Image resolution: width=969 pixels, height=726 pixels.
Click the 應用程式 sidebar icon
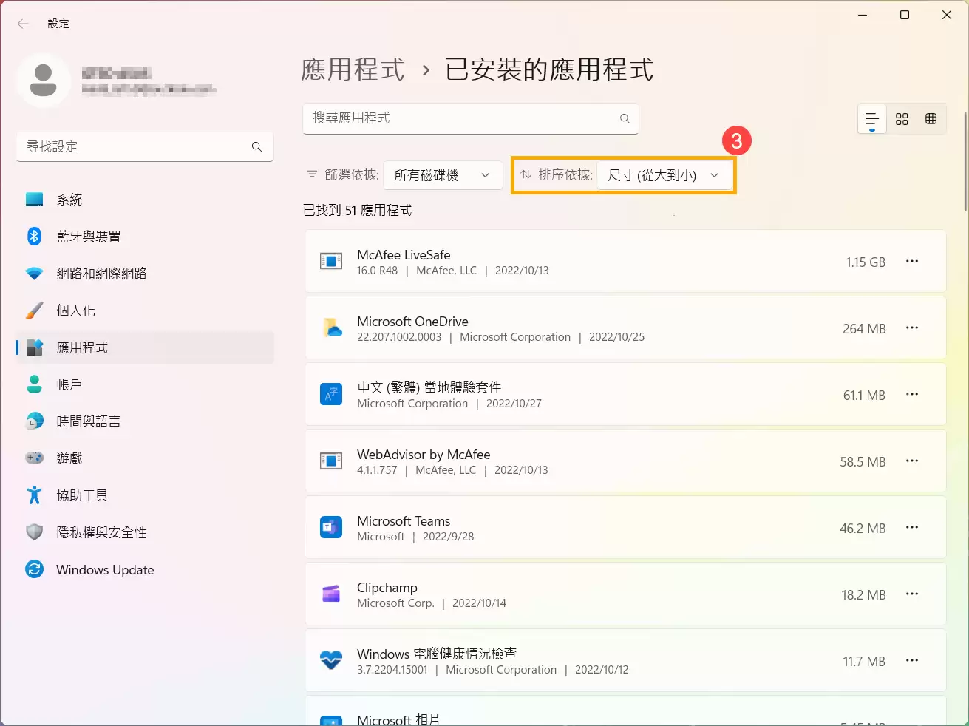pyautogui.click(x=35, y=347)
